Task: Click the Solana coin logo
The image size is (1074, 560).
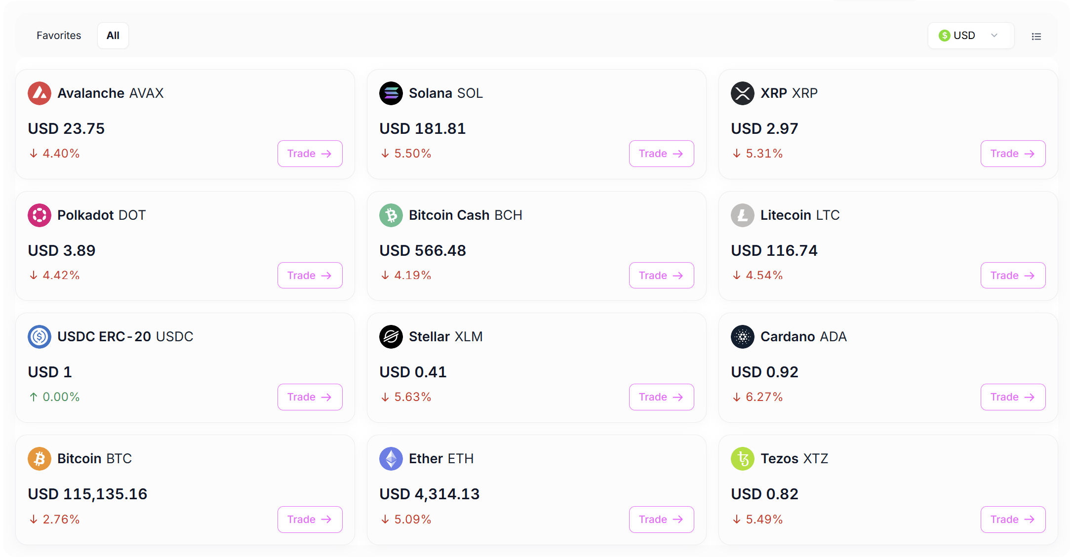Action: coord(391,93)
